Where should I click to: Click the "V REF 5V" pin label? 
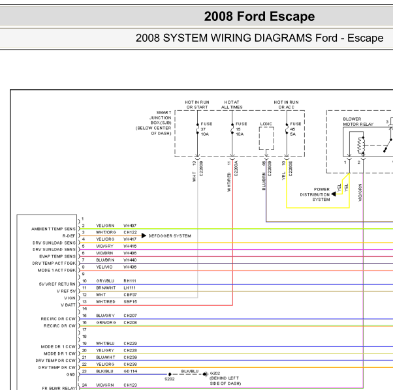click(66, 291)
